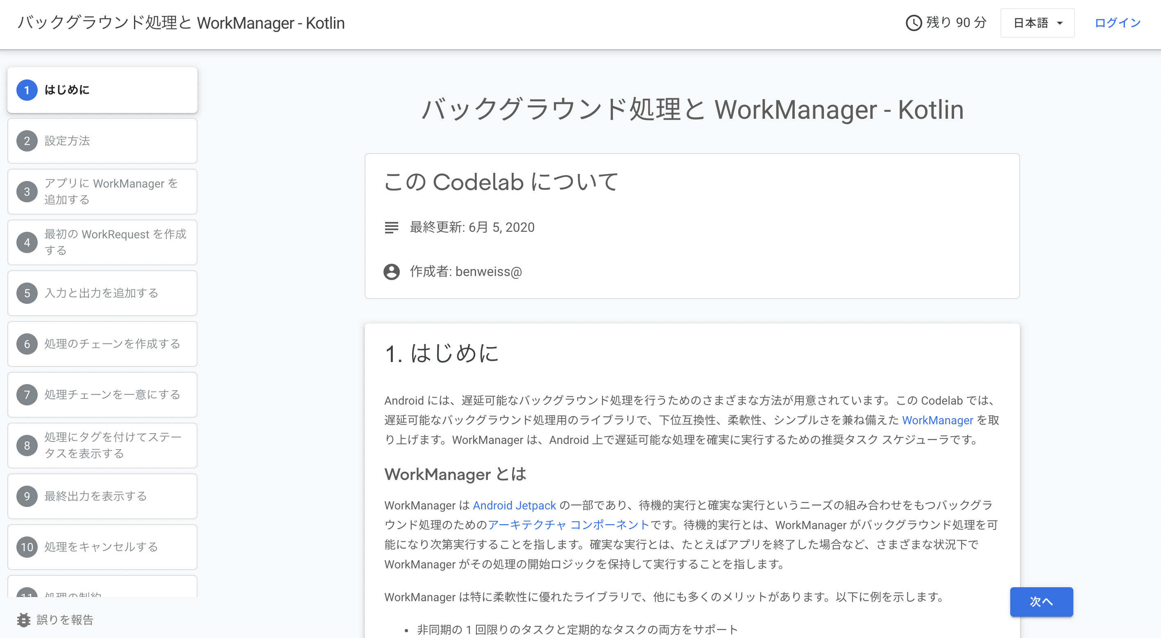Open the Android Jetpack link
1161x638 pixels.
(x=514, y=505)
